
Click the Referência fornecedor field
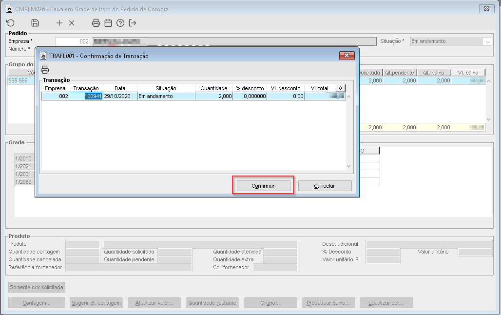pyautogui.click(x=129, y=268)
